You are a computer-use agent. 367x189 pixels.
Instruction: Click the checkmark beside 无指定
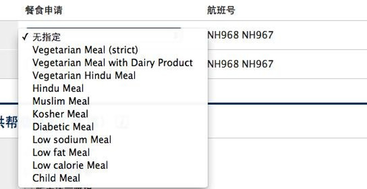(25, 37)
